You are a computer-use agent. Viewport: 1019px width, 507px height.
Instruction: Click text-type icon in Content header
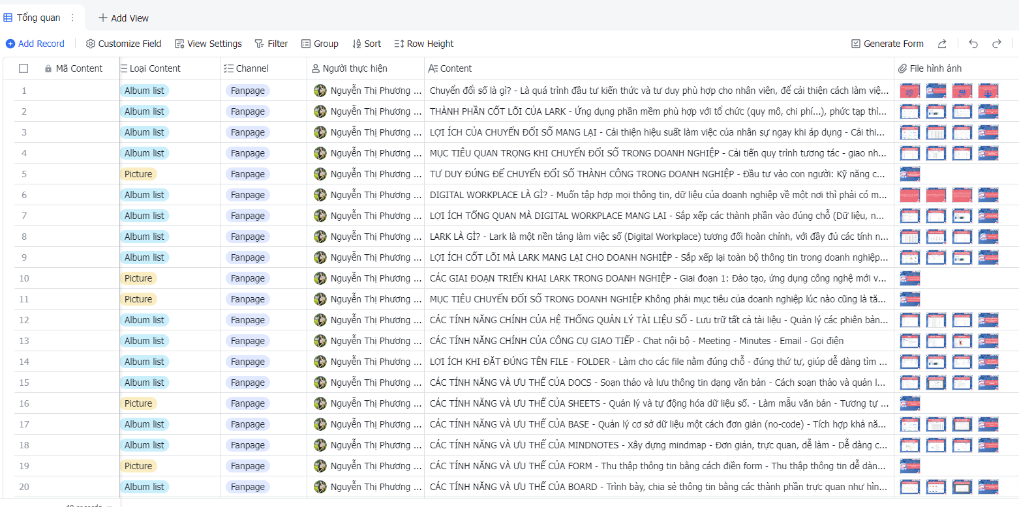coord(433,68)
